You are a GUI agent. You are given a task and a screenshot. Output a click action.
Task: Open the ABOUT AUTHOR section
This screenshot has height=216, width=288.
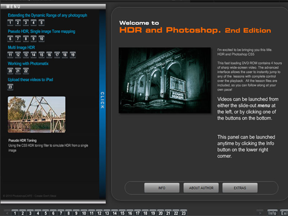coord(201,188)
